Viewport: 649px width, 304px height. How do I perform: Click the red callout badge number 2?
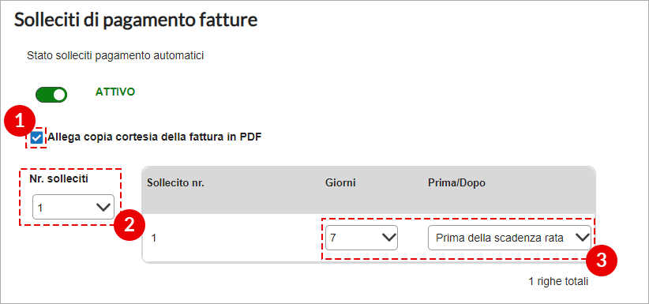[x=129, y=226]
